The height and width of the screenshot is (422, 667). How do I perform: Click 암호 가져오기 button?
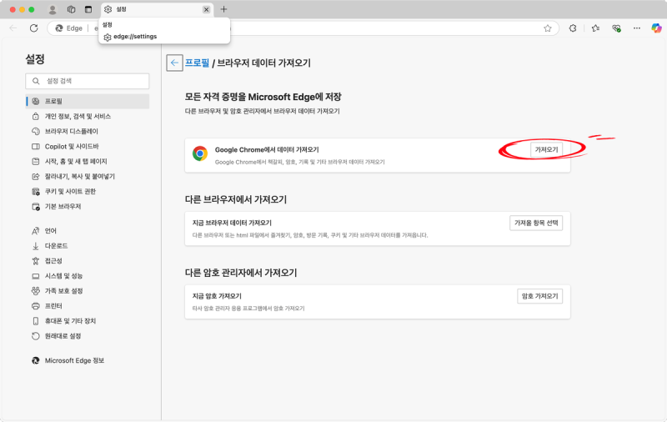[x=539, y=296]
